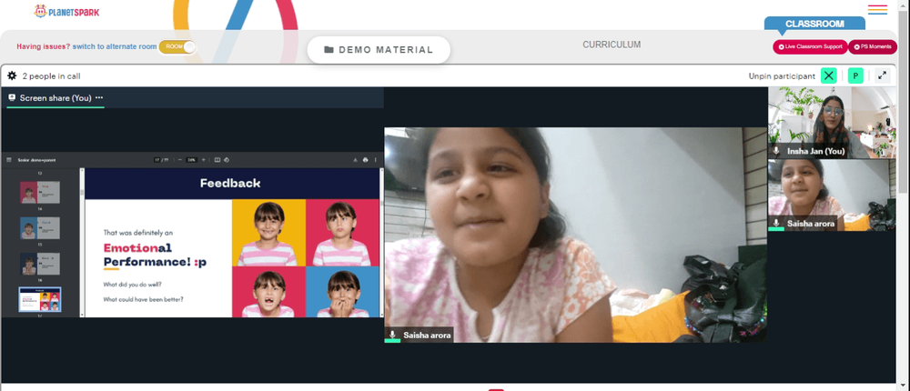Toggle PDF sidebar with menu icon
The image size is (910, 391).
pos(9,159)
